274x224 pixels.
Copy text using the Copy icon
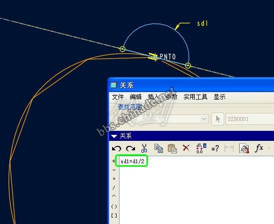coord(158,148)
